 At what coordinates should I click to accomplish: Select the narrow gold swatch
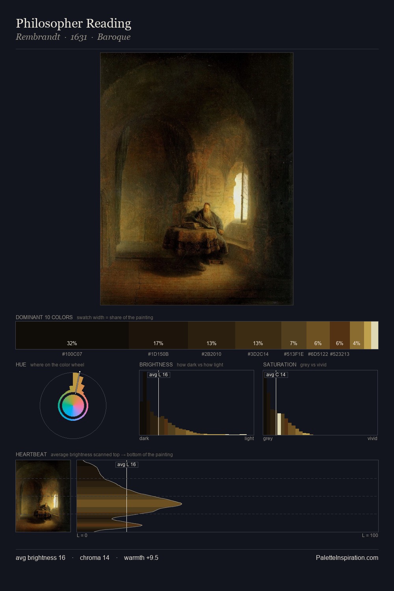368,335
